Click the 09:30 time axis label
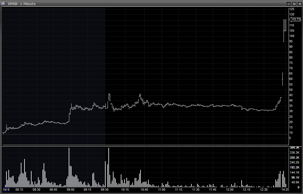303x194 pixels. 104,190
